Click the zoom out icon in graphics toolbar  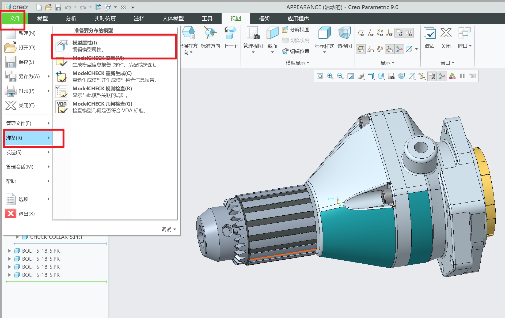tap(340, 76)
